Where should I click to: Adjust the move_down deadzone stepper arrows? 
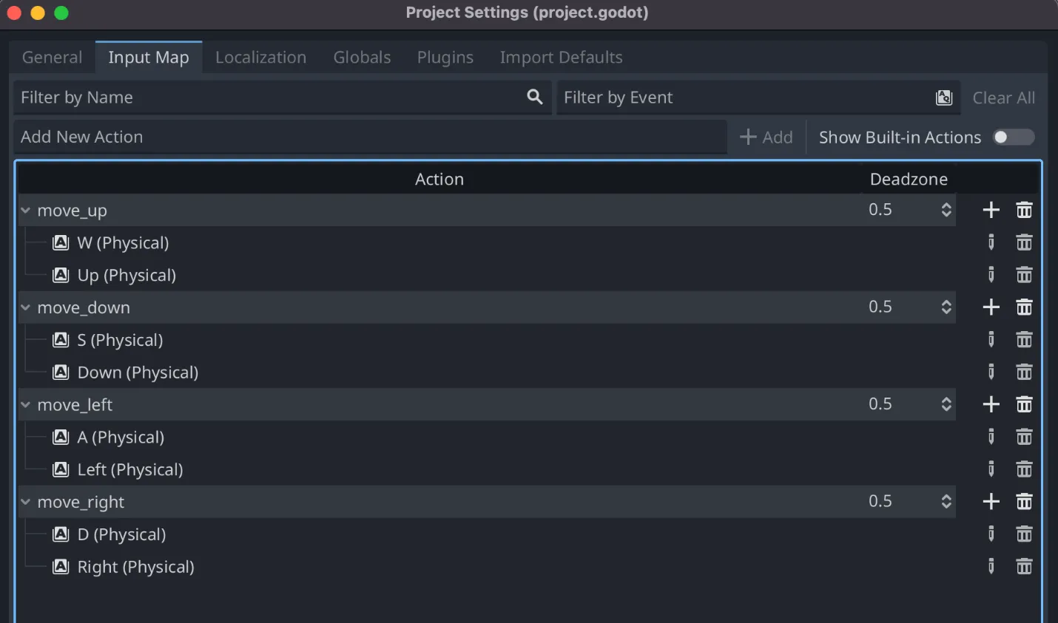coord(946,307)
